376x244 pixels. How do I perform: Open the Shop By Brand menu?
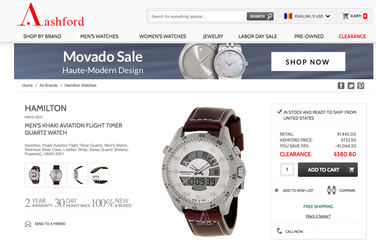pos(42,37)
